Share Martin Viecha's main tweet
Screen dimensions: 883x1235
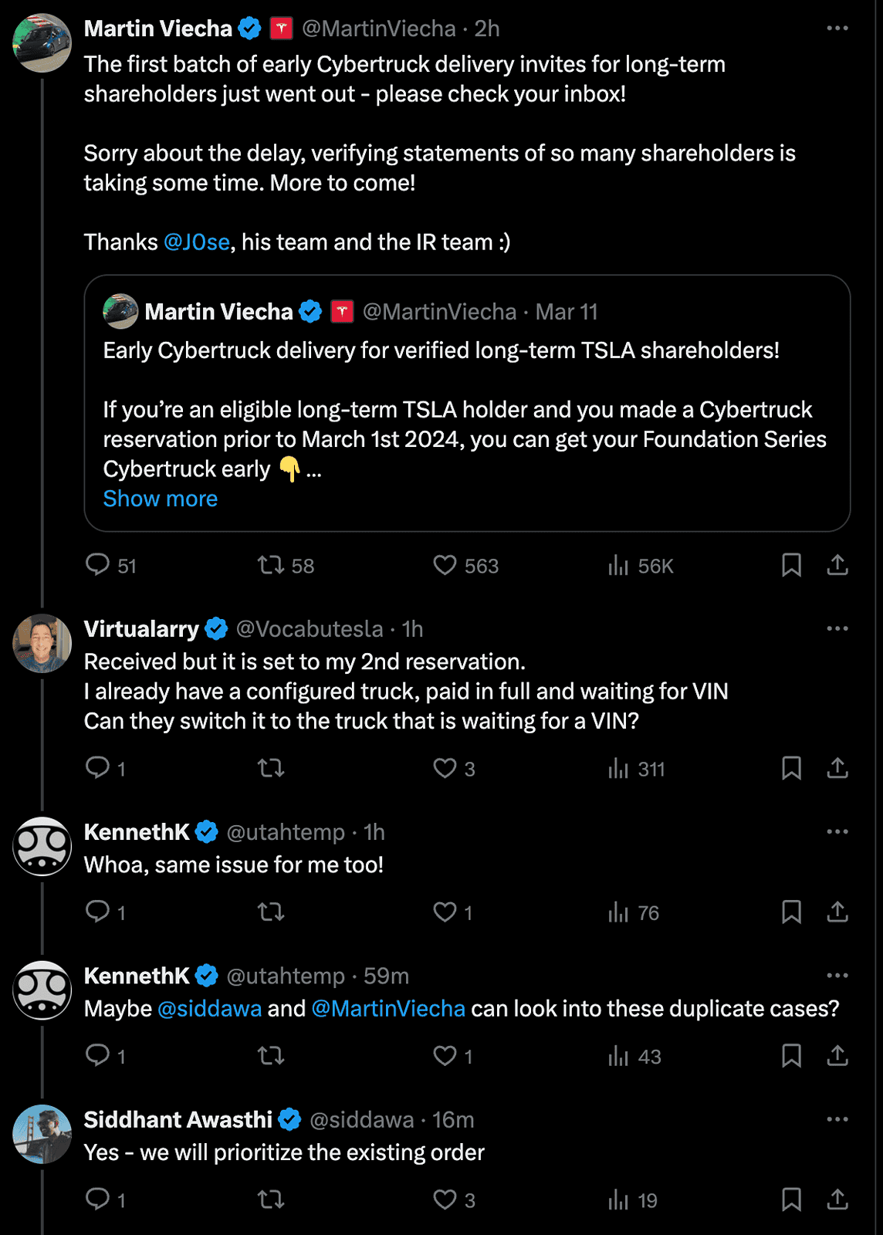837,566
